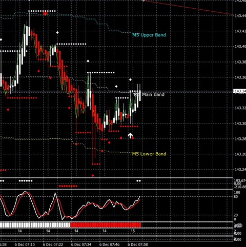Select the 6 Dec 07:46 time label
Image resolution: width=246 pixels, height=247 pixels.
tap(109, 244)
